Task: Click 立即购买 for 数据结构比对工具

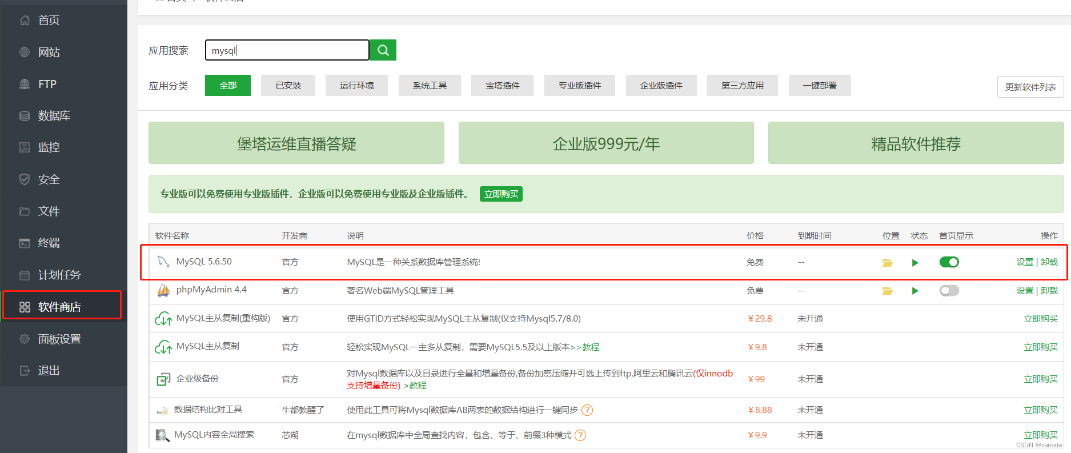Action: pos(1041,410)
